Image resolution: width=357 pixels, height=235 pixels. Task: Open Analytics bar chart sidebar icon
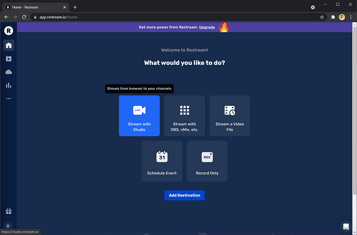pyautogui.click(x=9, y=85)
